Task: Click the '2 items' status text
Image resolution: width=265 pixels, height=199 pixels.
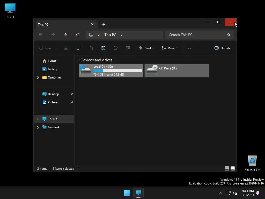Action: coord(42,168)
